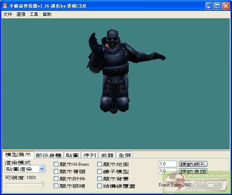Screen dimensions: 232x195
Task: Click the 調節網孔 button
Action: pyautogui.click(x=193, y=164)
